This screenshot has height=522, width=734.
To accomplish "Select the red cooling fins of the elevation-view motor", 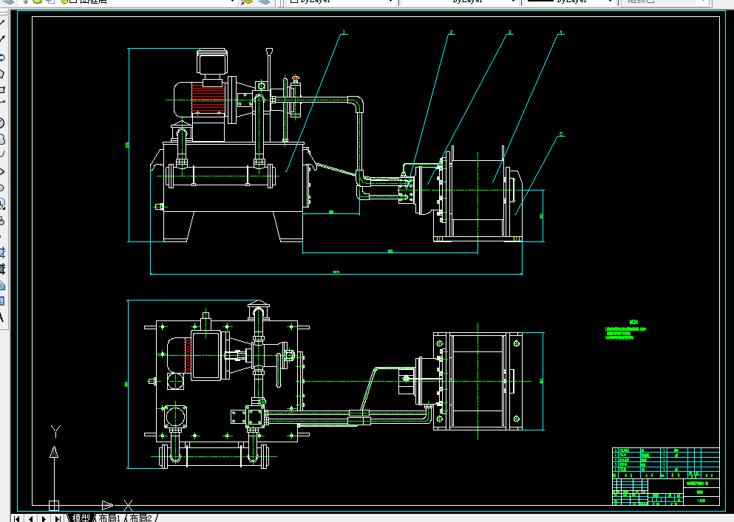I will [x=208, y=100].
